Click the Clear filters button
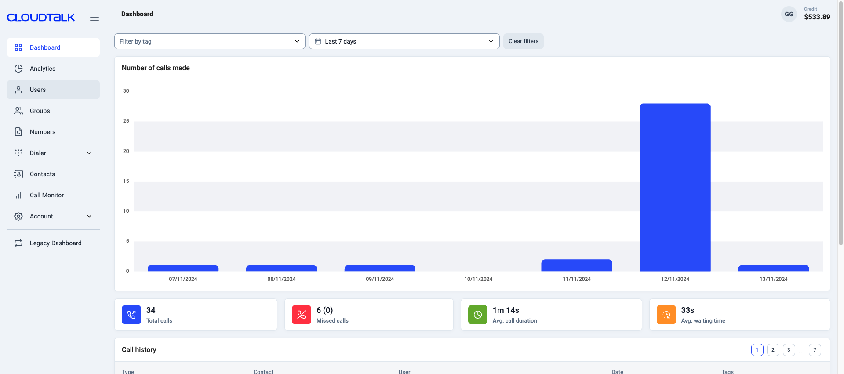844x374 pixels. [523, 41]
